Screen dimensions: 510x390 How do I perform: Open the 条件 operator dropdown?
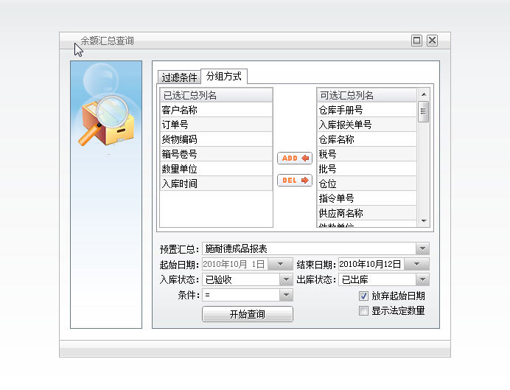click(286, 295)
